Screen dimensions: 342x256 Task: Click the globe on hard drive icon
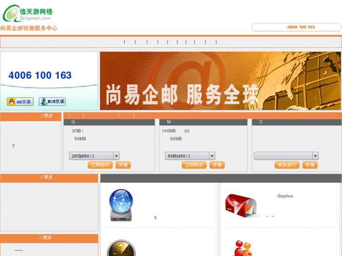point(121,205)
